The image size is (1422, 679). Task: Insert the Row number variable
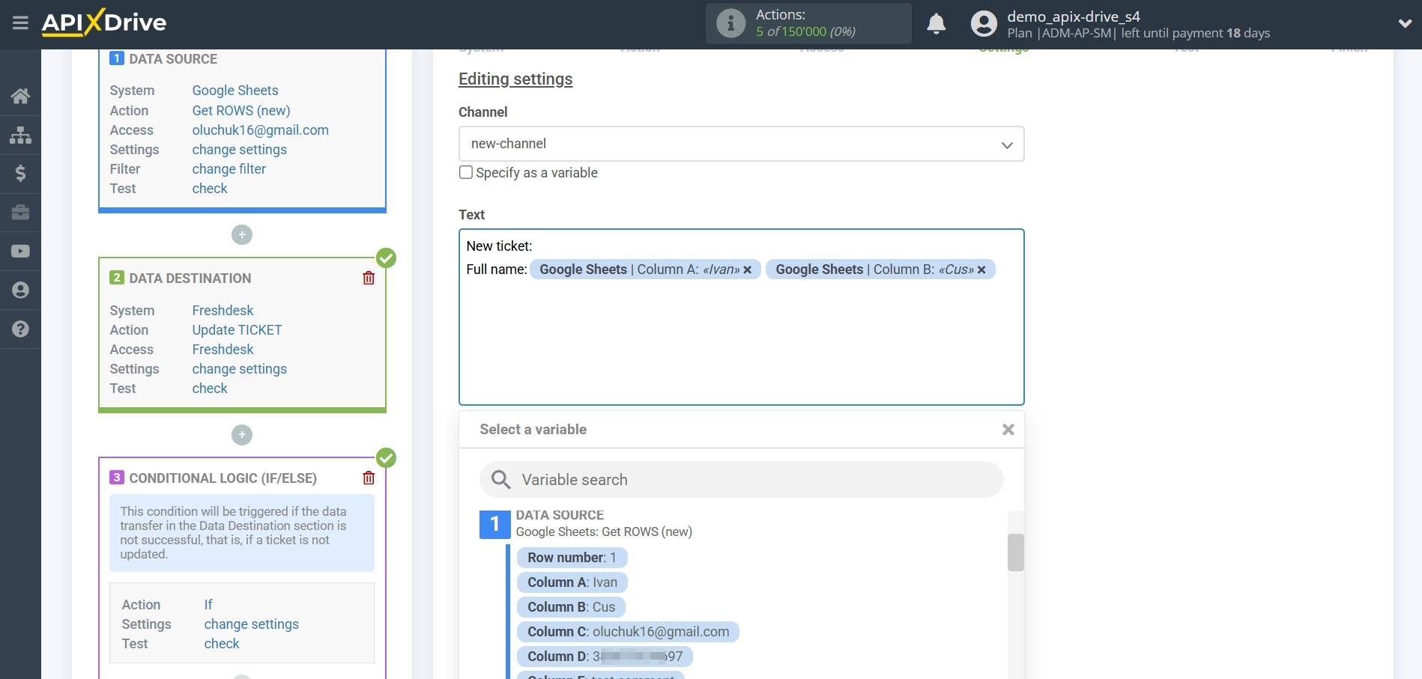[572, 558]
